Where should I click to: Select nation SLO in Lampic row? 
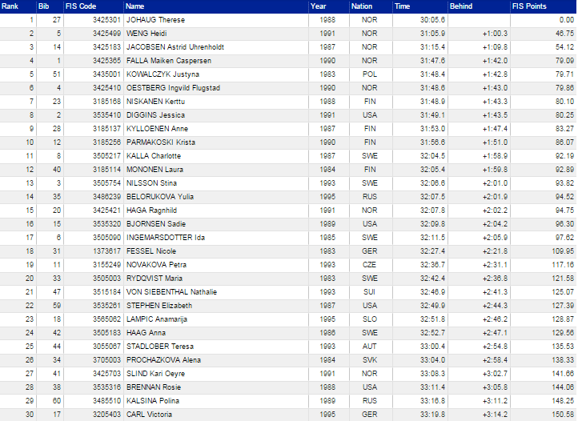point(369,320)
